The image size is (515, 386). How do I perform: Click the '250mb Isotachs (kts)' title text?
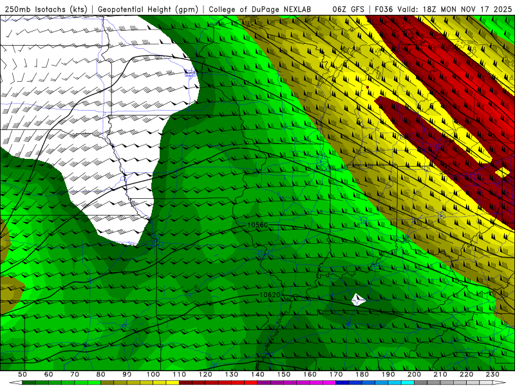(46, 9)
